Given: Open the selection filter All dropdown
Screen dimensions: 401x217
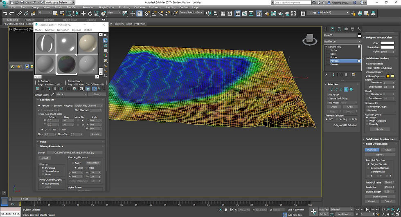Looking at the screenshot, I should click(45, 13).
